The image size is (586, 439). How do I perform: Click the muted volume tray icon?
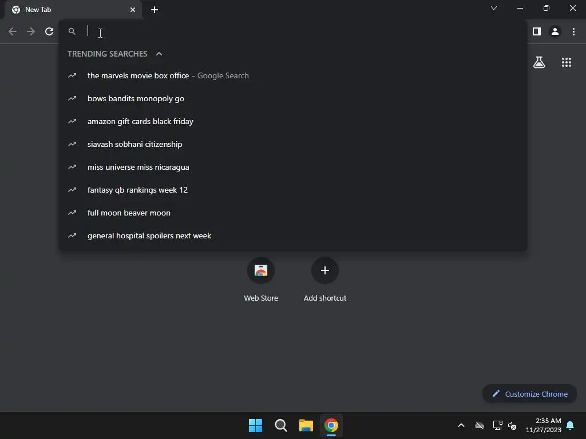tap(512, 425)
